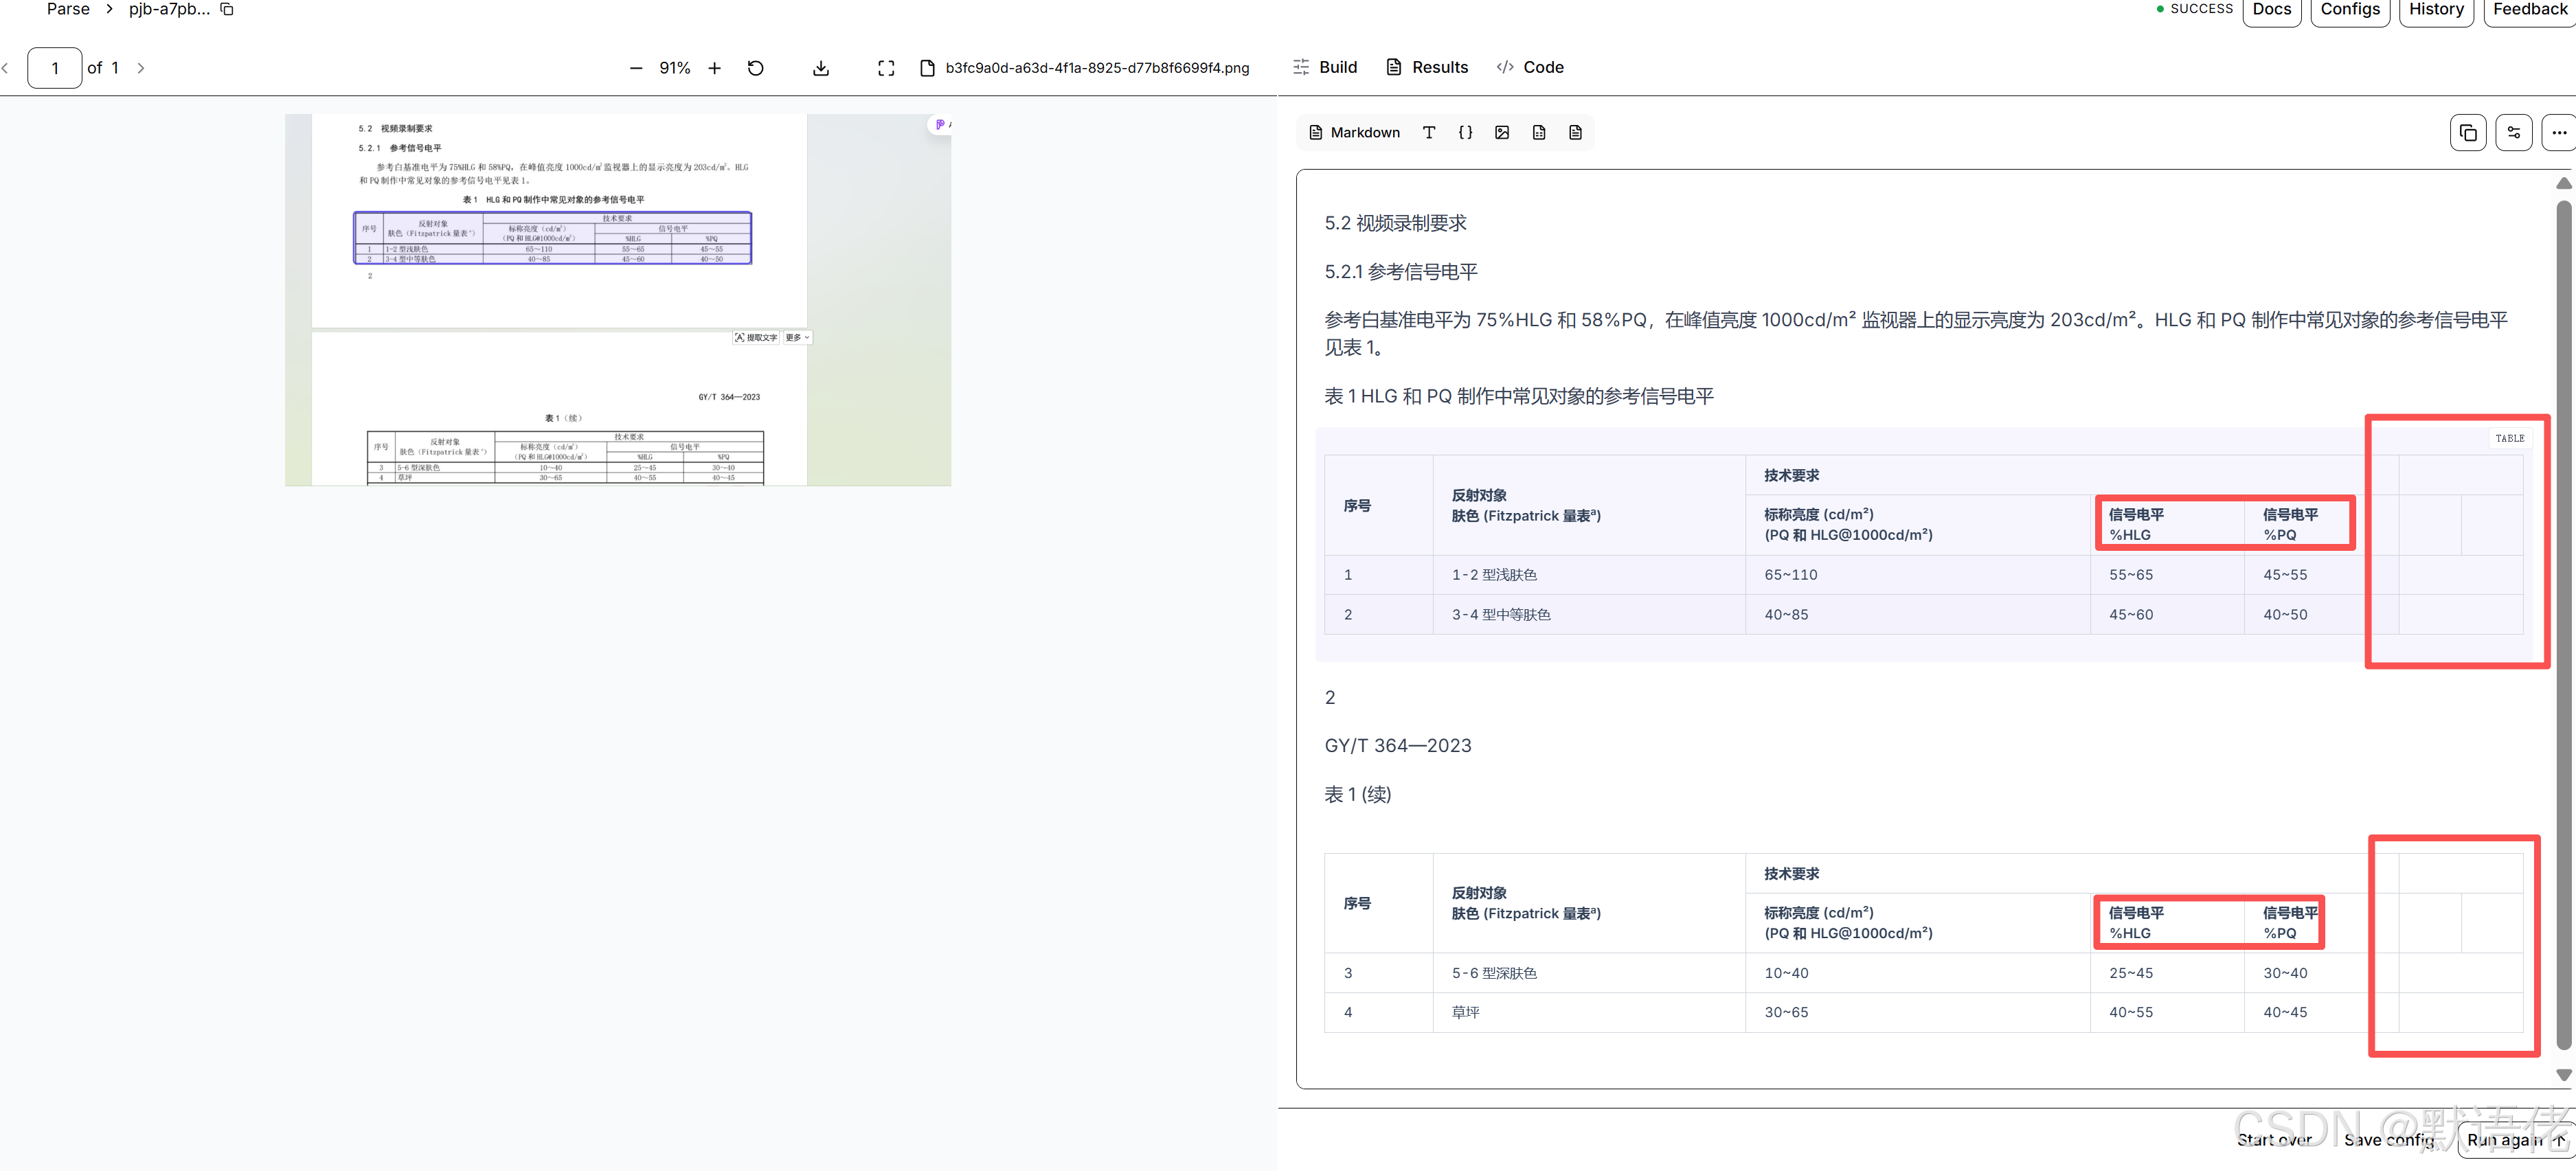2576x1171 pixels.
Task: Go to the Parse breadcrumb
Action: tap(68, 9)
